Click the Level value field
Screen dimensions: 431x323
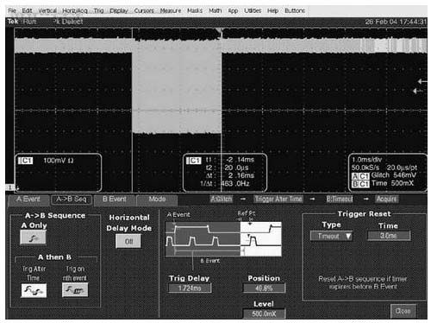pyautogui.click(x=264, y=313)
